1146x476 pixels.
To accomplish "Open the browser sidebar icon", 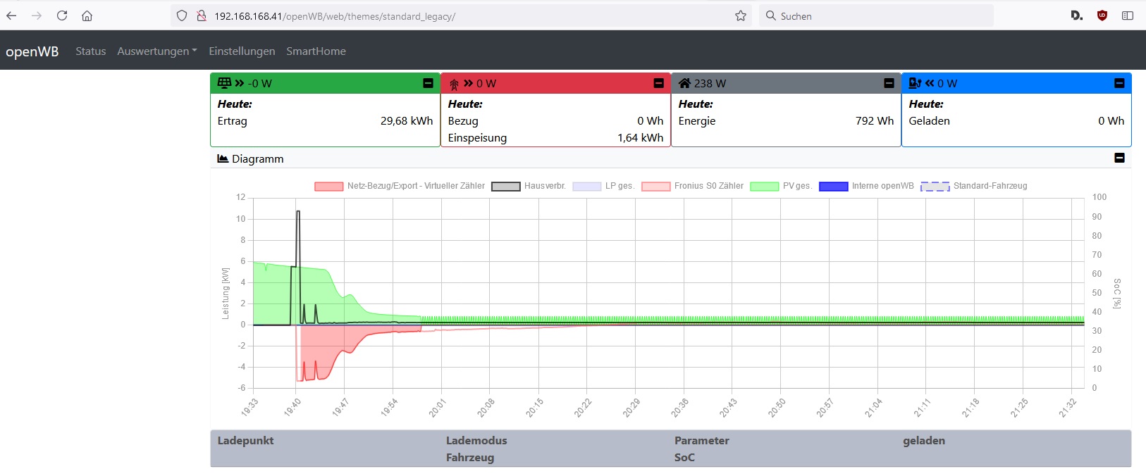I will 1128,15.
